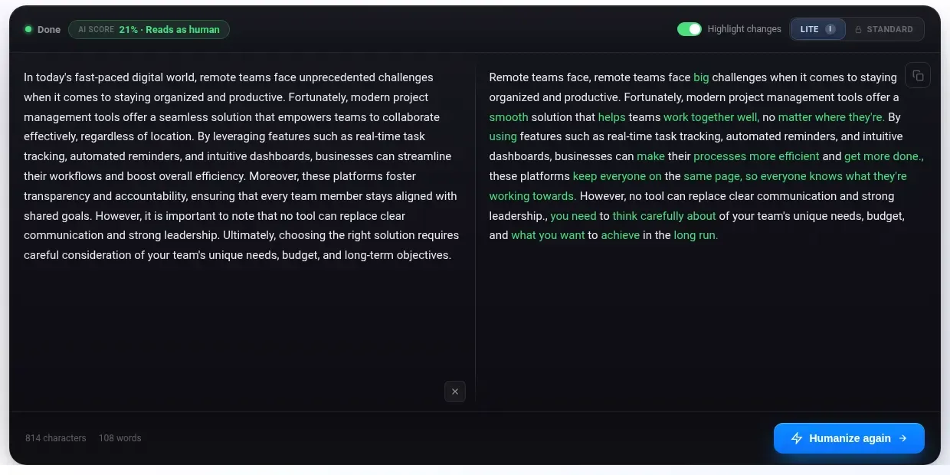The height and width of the screenshot is (475, 950).
Task: Clear the input text with X button
Action: (455, 391)
